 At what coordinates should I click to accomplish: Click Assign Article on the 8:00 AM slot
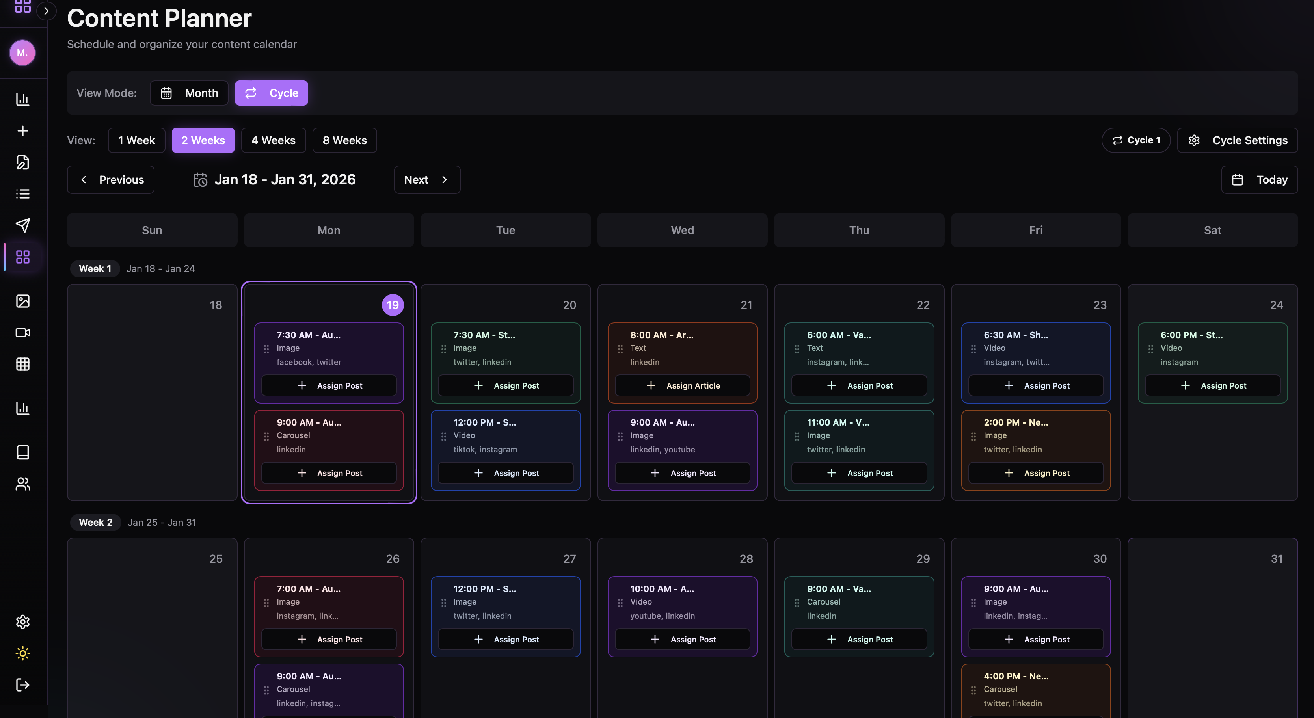[682, 385]
